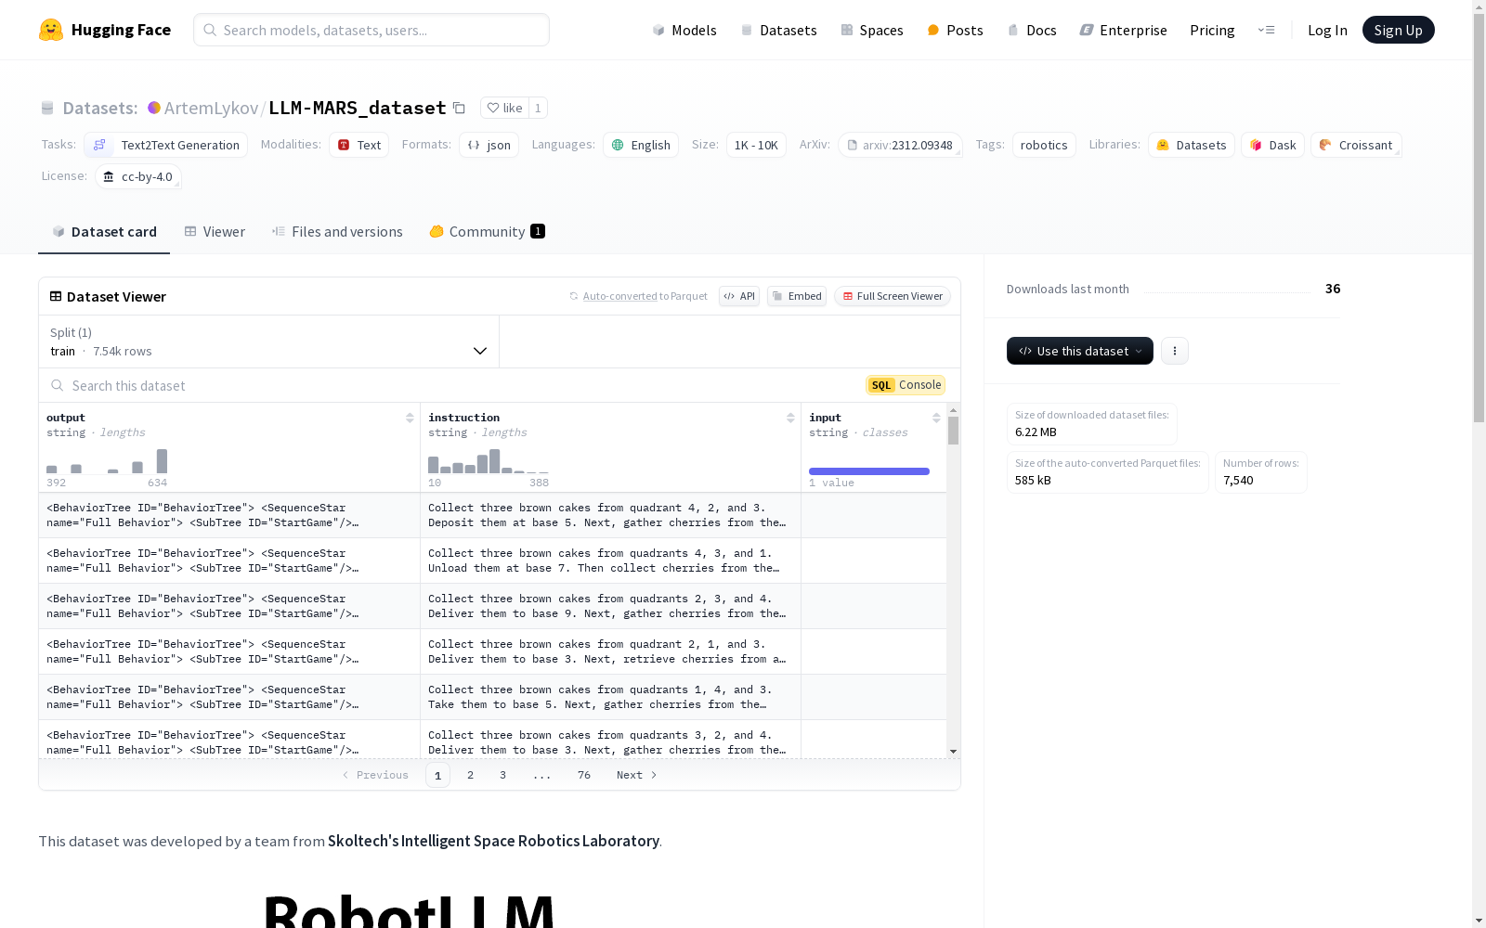This screenshot has height=928, width=1486.
Task: Click the output lengths histogram
Action: [107, 461]
